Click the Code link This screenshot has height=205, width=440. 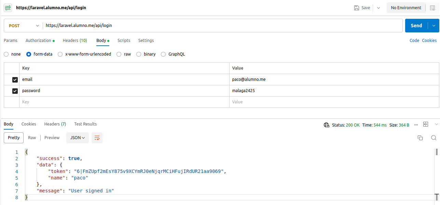(x=414, y=41)
